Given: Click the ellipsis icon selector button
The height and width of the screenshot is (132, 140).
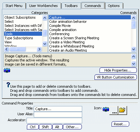Looking at the screenshot, I should 114,110.
